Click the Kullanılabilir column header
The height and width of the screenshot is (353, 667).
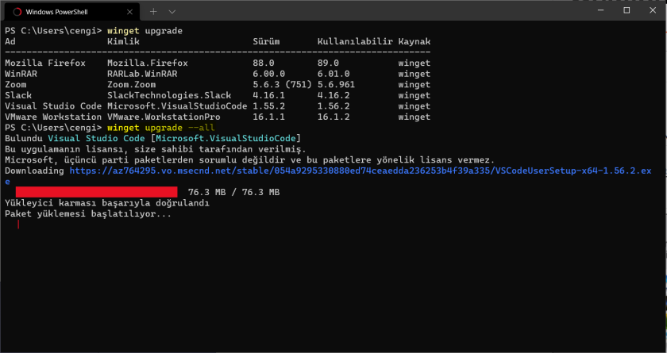tap(355, 40)
